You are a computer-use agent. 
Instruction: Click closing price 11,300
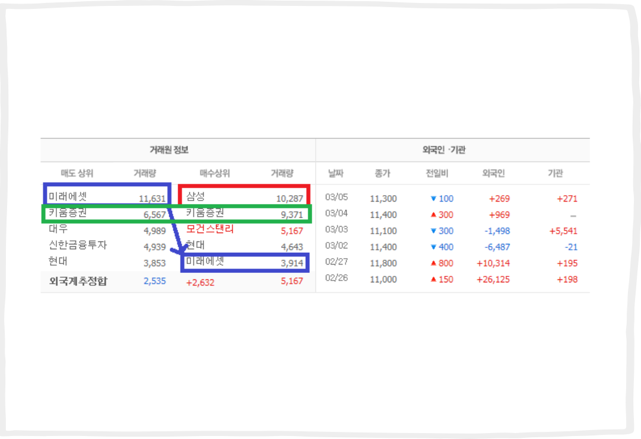coord(383,199)
